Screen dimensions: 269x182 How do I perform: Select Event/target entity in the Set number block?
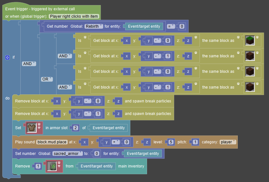pyautogui.click(x=143, y=154)
